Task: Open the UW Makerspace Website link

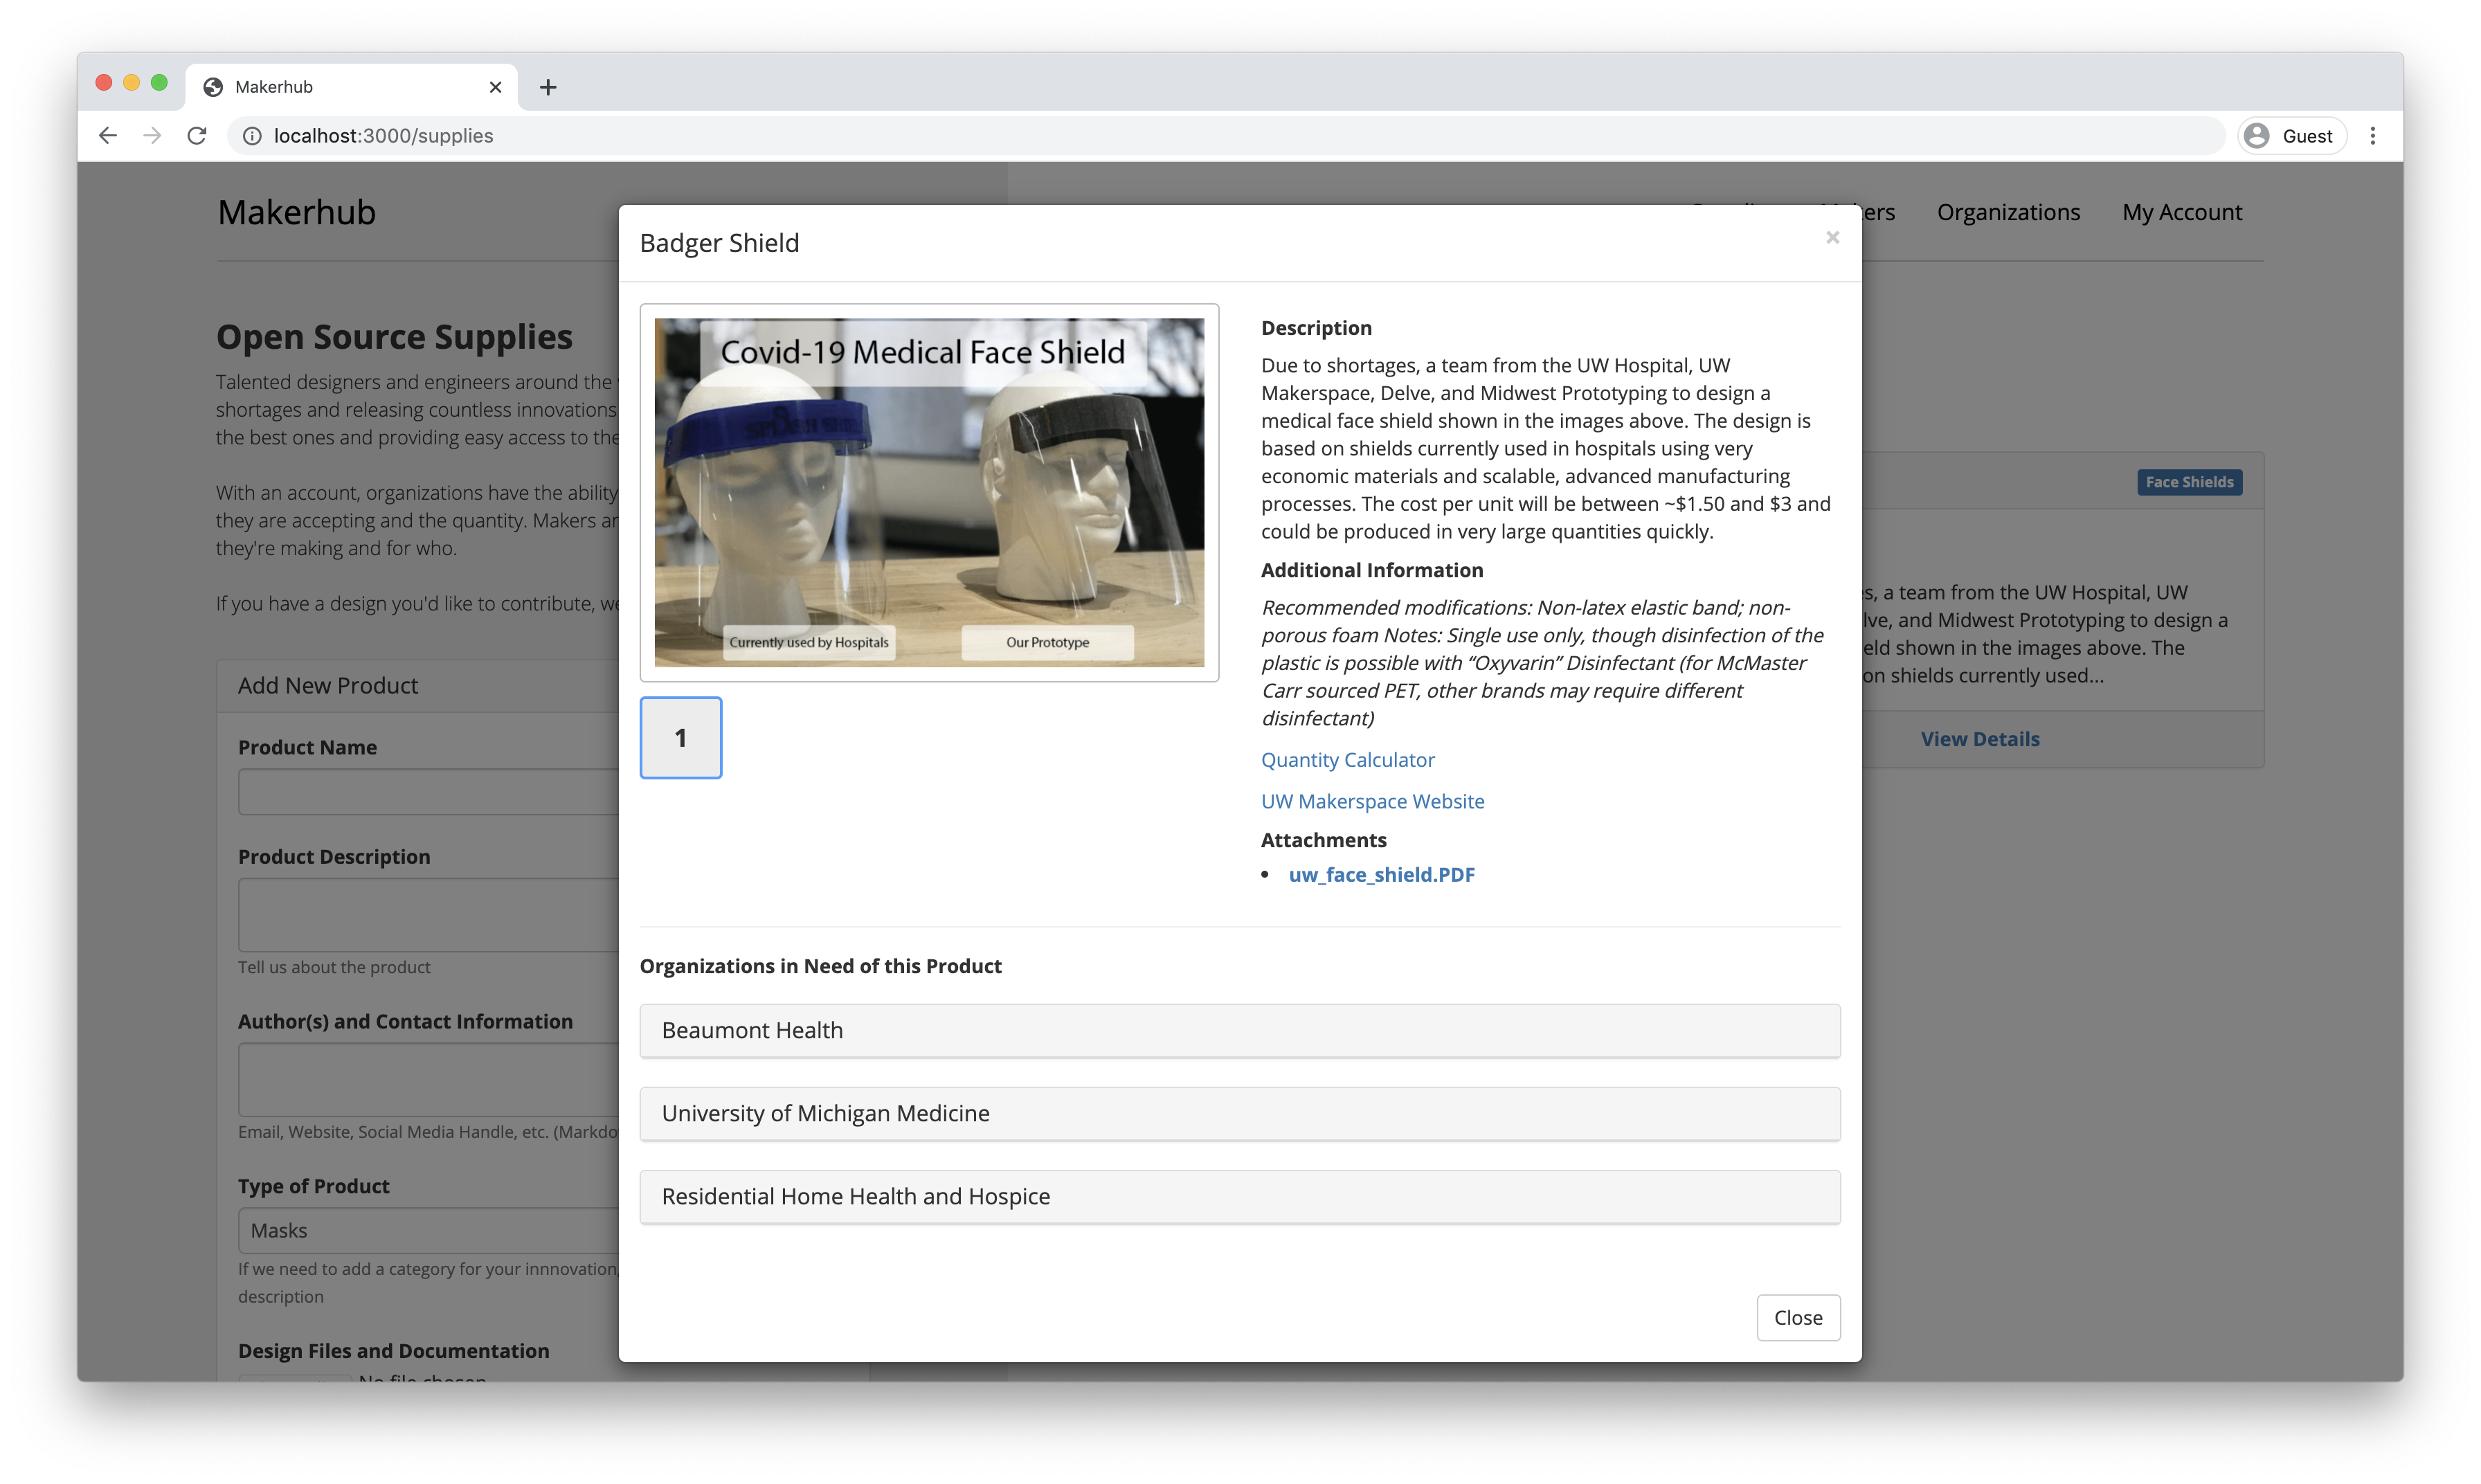Action: coord(1372,801)
